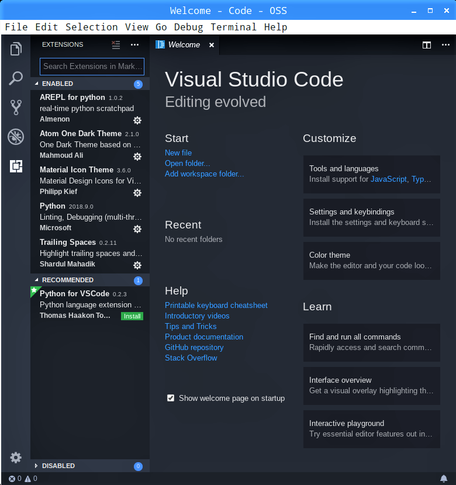
Task: Open Printable keyboard cheatsheet link
Action: [x=216, y=305]
